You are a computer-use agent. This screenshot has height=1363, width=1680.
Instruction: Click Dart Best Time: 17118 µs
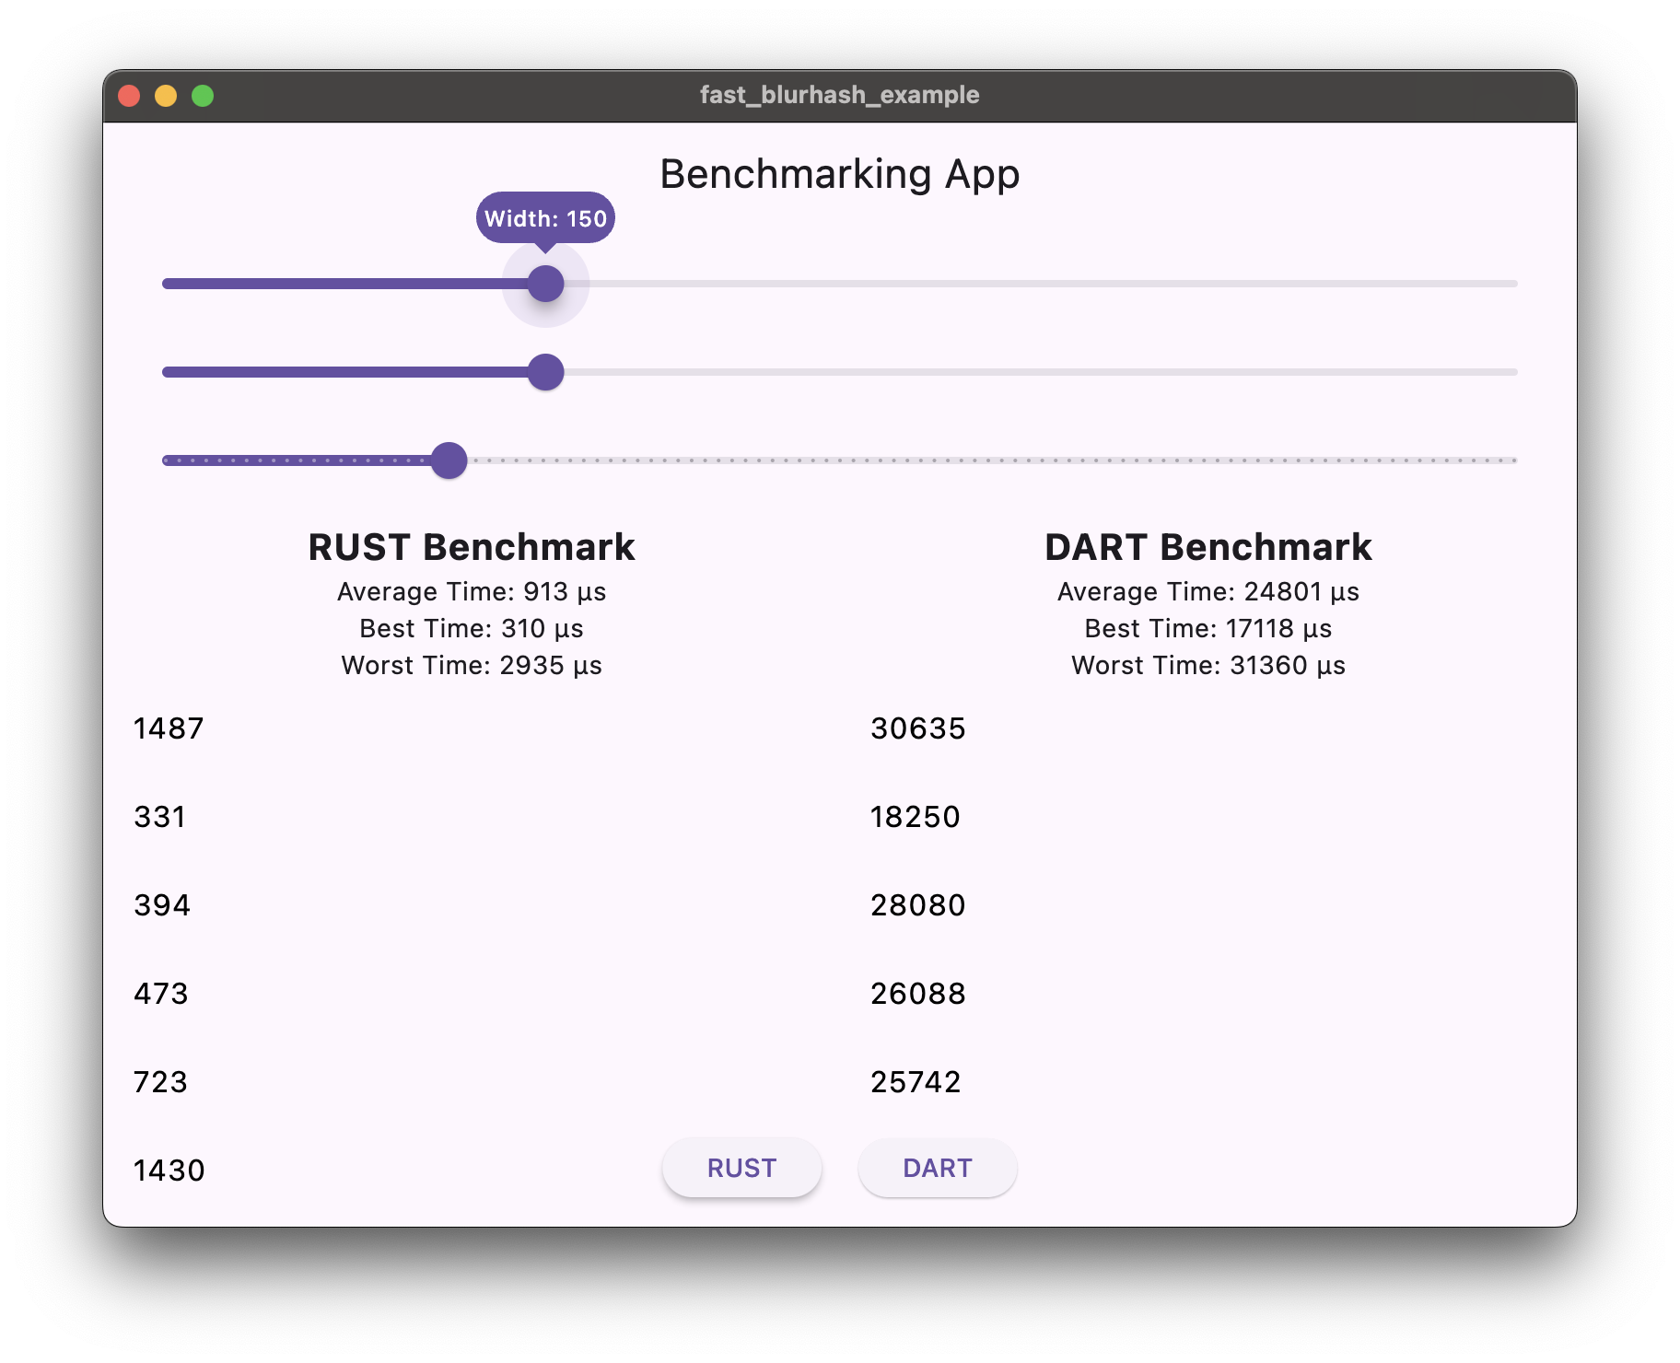[x=1208, y=628]
